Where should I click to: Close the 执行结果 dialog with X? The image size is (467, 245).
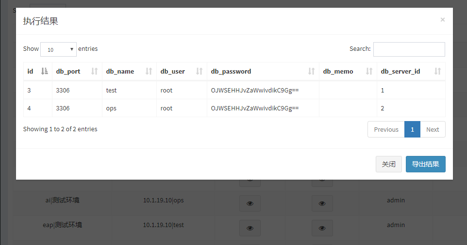click(x=443, y=19)
